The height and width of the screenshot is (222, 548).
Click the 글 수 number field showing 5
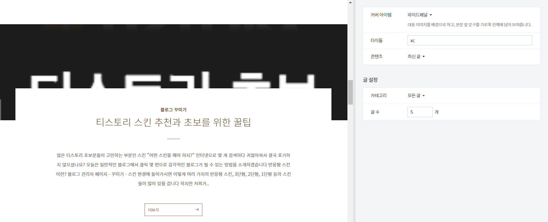pos(420,112)
